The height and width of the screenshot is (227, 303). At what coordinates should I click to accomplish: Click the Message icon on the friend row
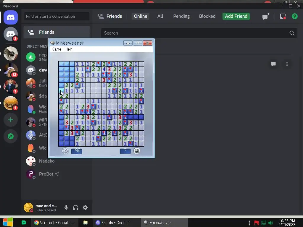(273, 64)
